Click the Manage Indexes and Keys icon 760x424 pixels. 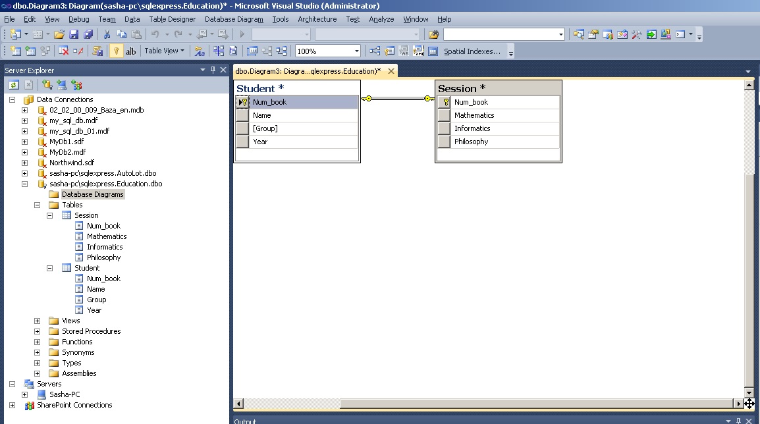click(x=389, y=51)
